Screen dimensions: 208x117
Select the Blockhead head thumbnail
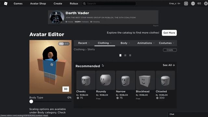click(x=145, y=80)
